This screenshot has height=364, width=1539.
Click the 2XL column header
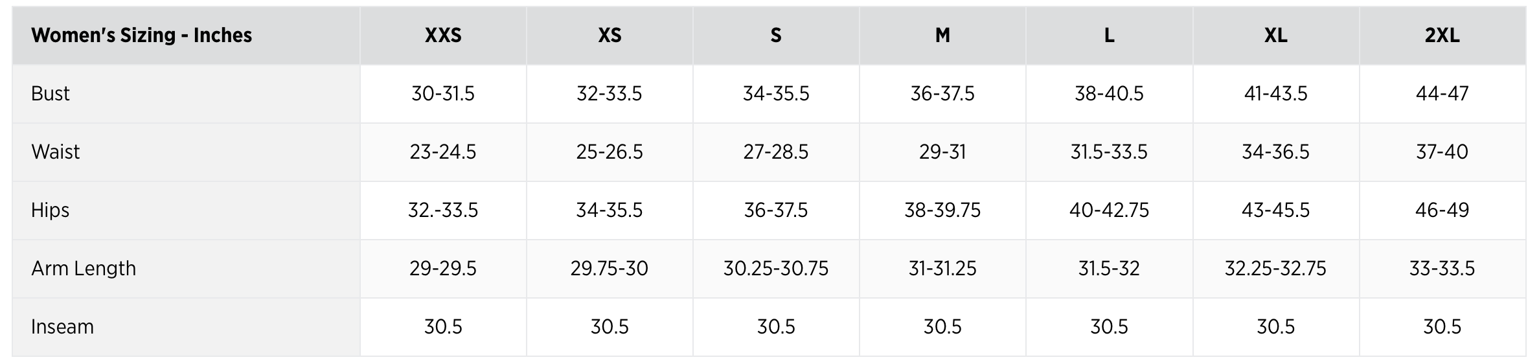[1442, 35]
